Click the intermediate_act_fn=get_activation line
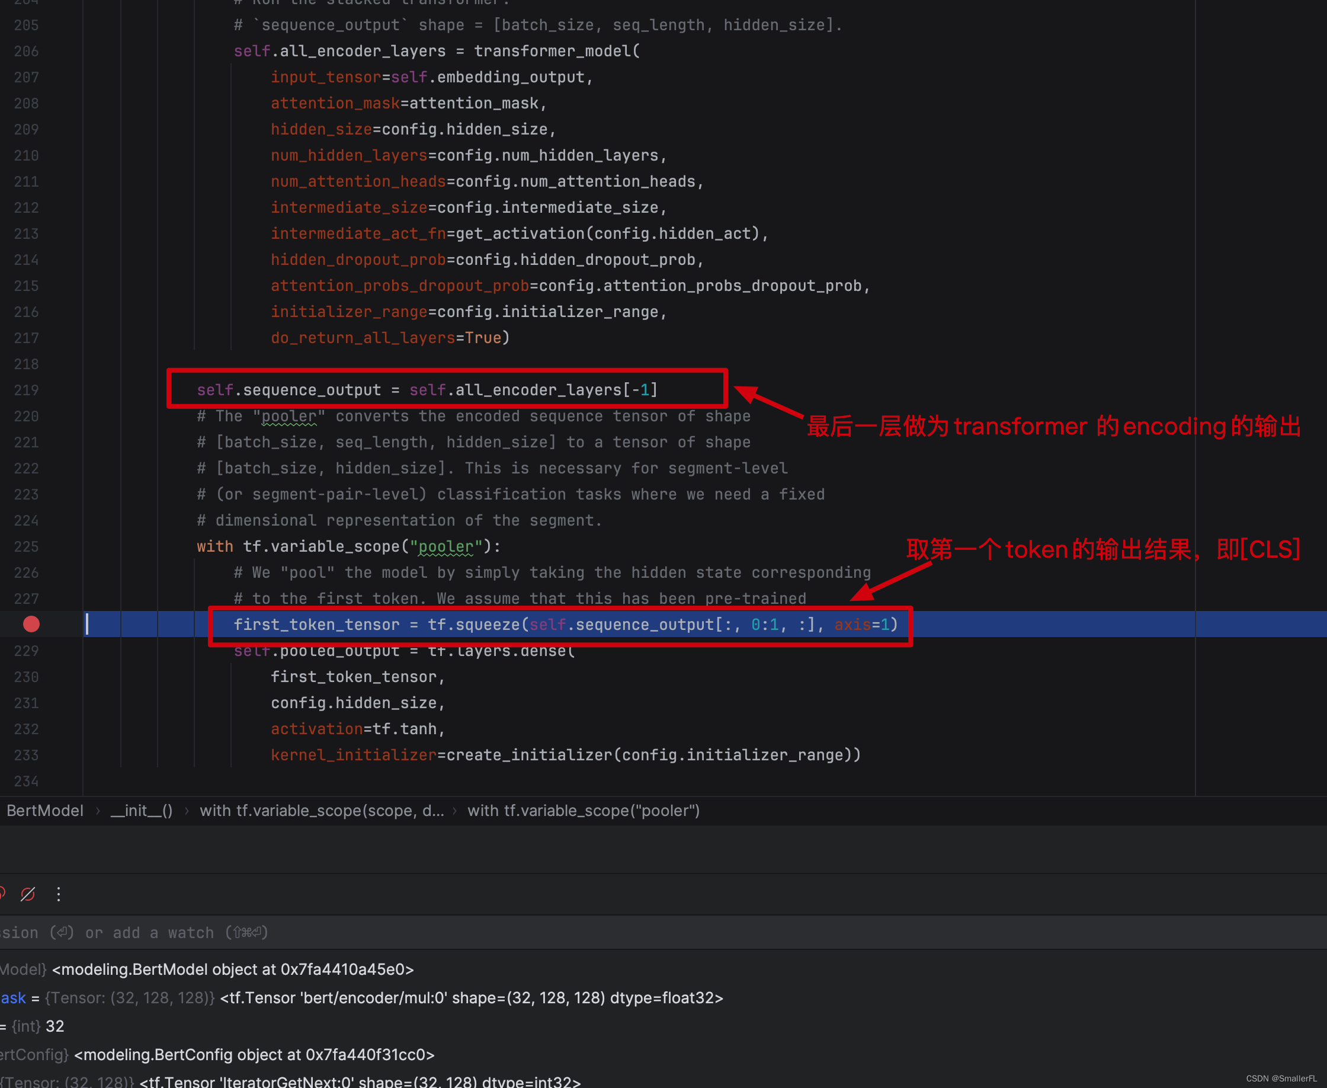 click(x=520, y=233)
